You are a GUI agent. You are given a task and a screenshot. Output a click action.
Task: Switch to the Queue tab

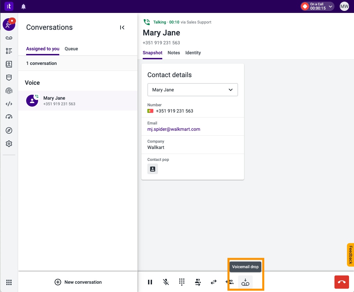(71, 49)
